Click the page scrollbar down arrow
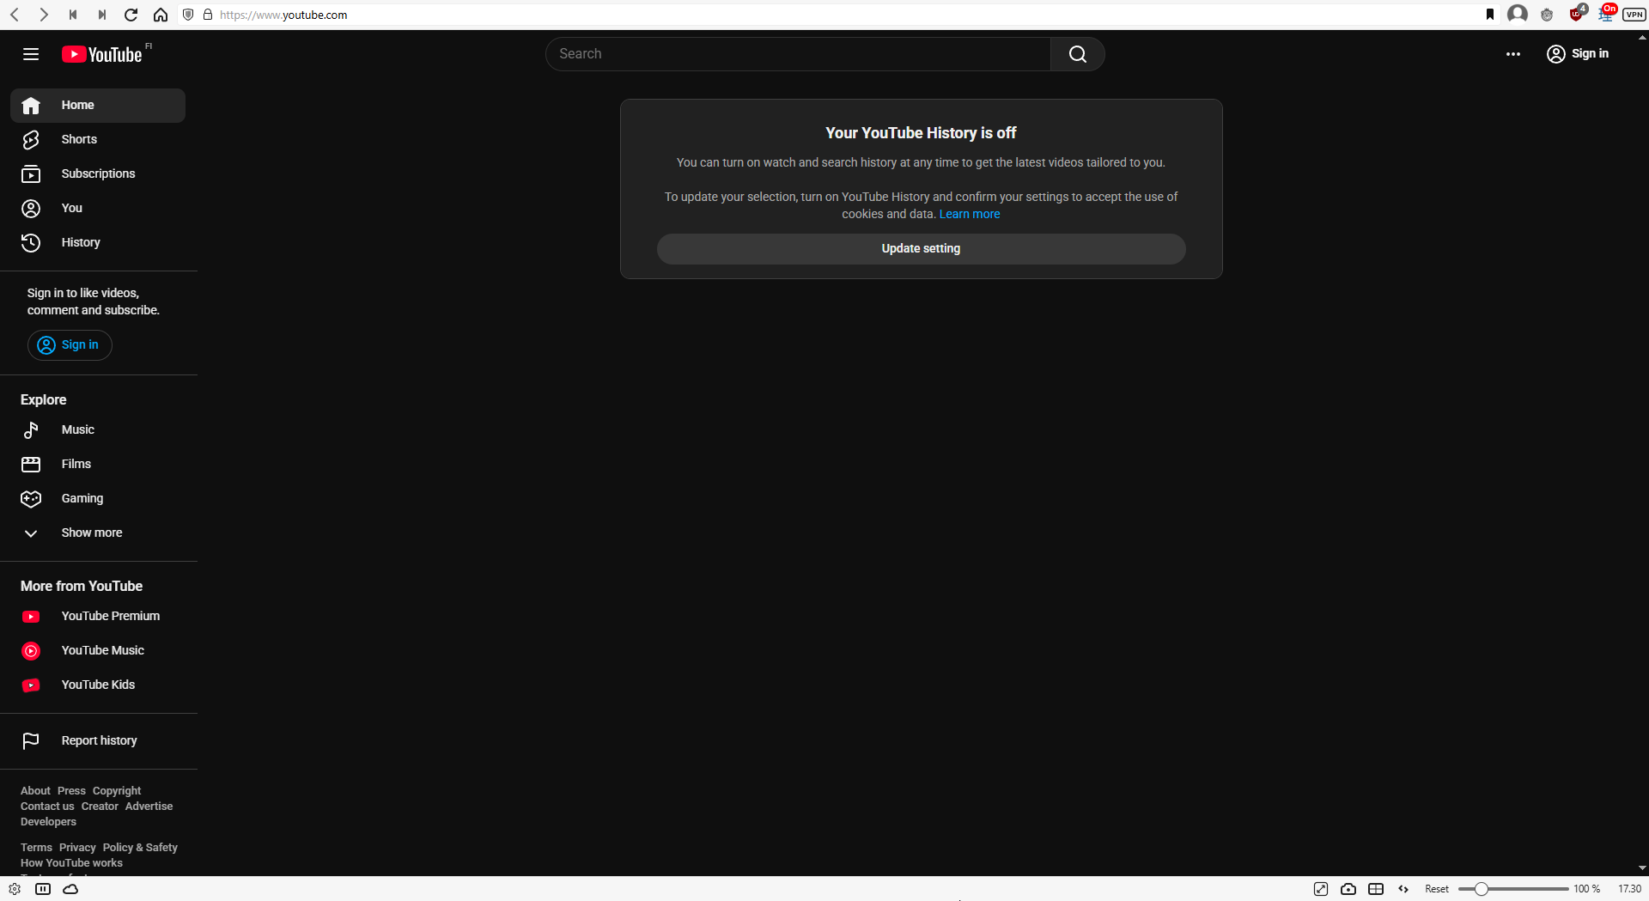This screenshot has width=1649, height=901. 1642,868
